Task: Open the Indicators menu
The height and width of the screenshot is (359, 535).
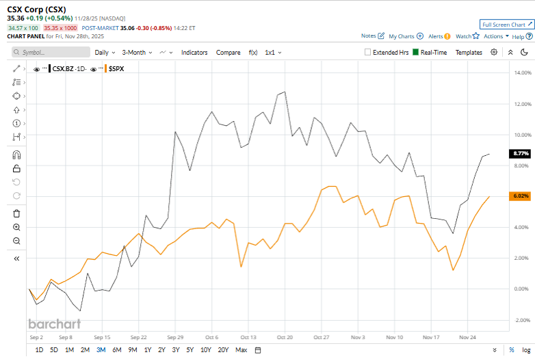Action: tap(194, 53)
